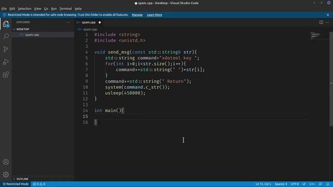
Task: Open the Manage gear icon
Action: pyautogui.click(x=6, y=175)
